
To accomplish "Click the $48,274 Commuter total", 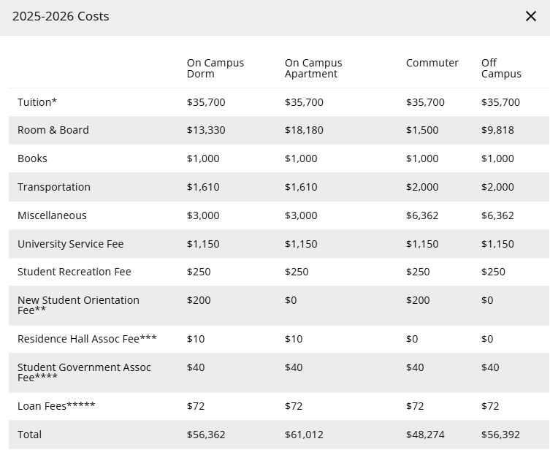I will point(425,435).
